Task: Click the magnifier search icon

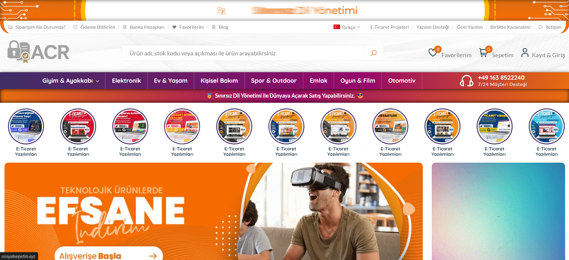Action: click(x=373, y=53)
